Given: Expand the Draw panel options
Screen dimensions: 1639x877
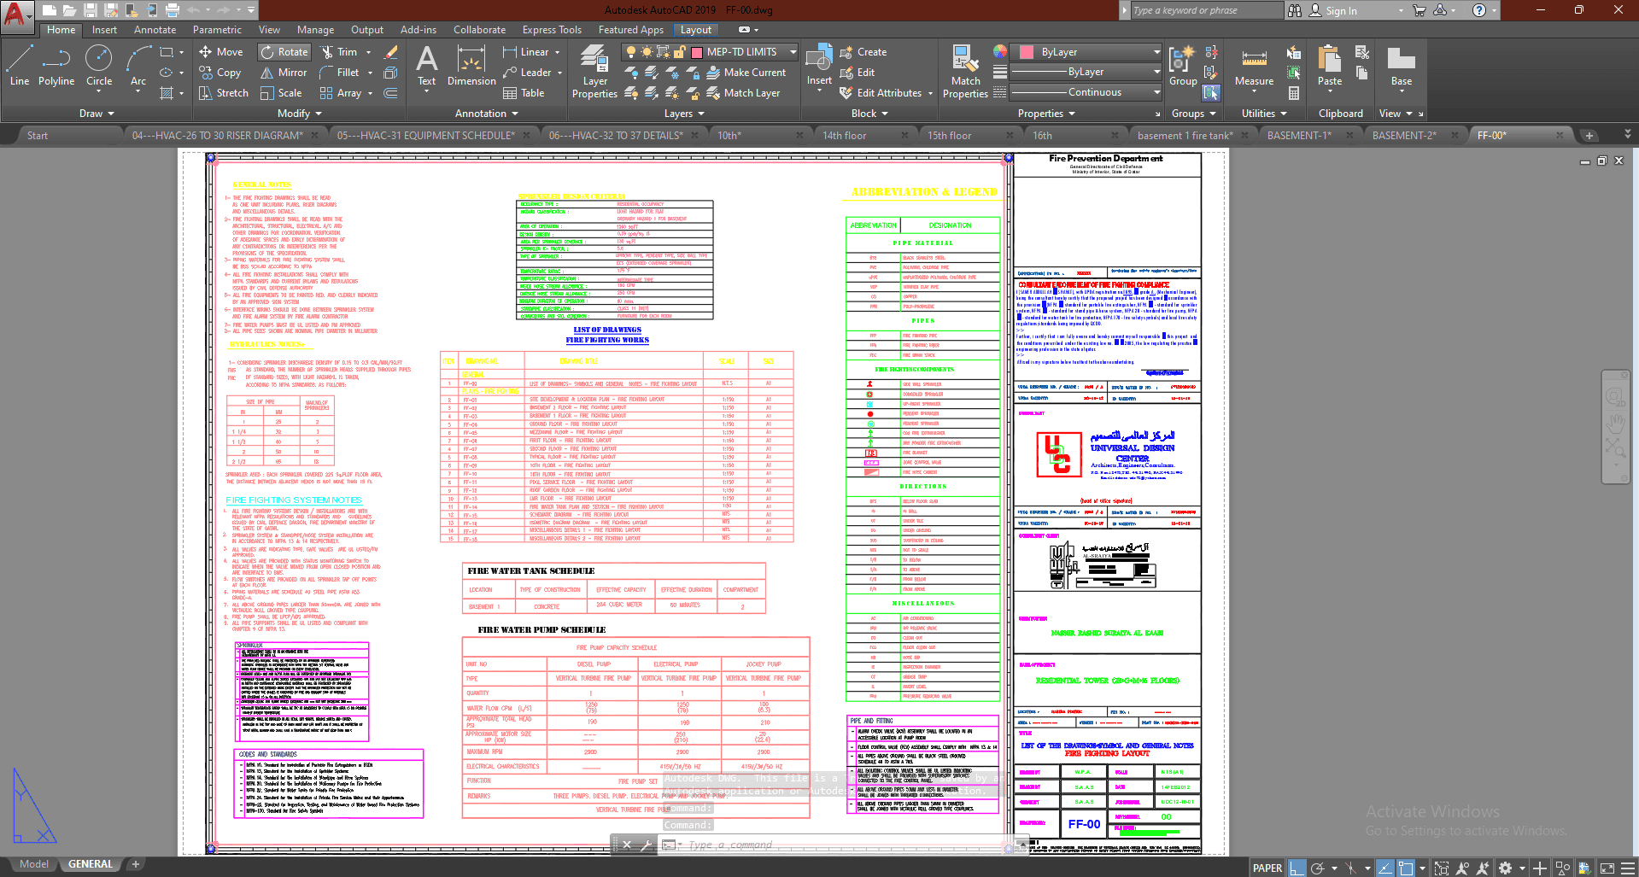Looking at the screenshot, I should 97,114.
